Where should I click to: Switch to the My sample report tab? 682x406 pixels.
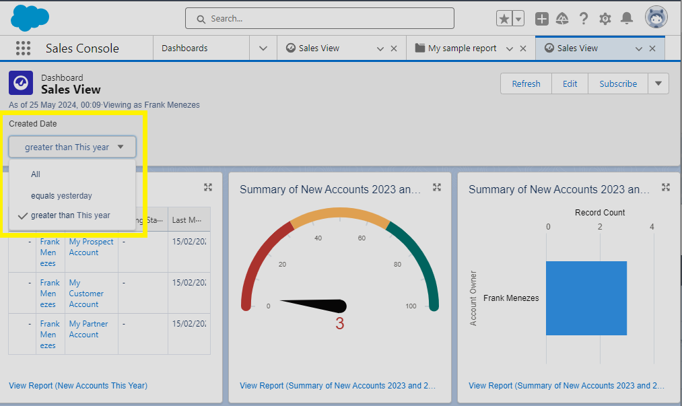click(x=462, y=48)
